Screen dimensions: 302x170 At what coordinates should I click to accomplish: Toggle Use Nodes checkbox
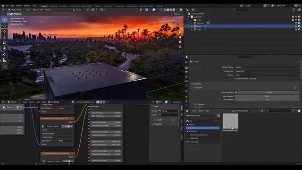49,102
